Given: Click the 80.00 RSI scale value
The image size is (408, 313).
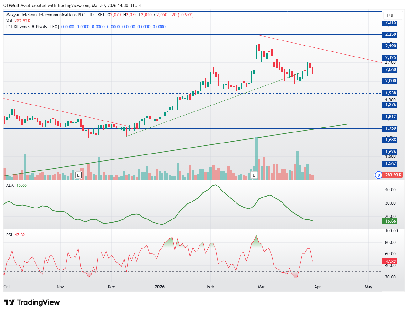Looking at the screenshot, I should [x=390, y=242].
